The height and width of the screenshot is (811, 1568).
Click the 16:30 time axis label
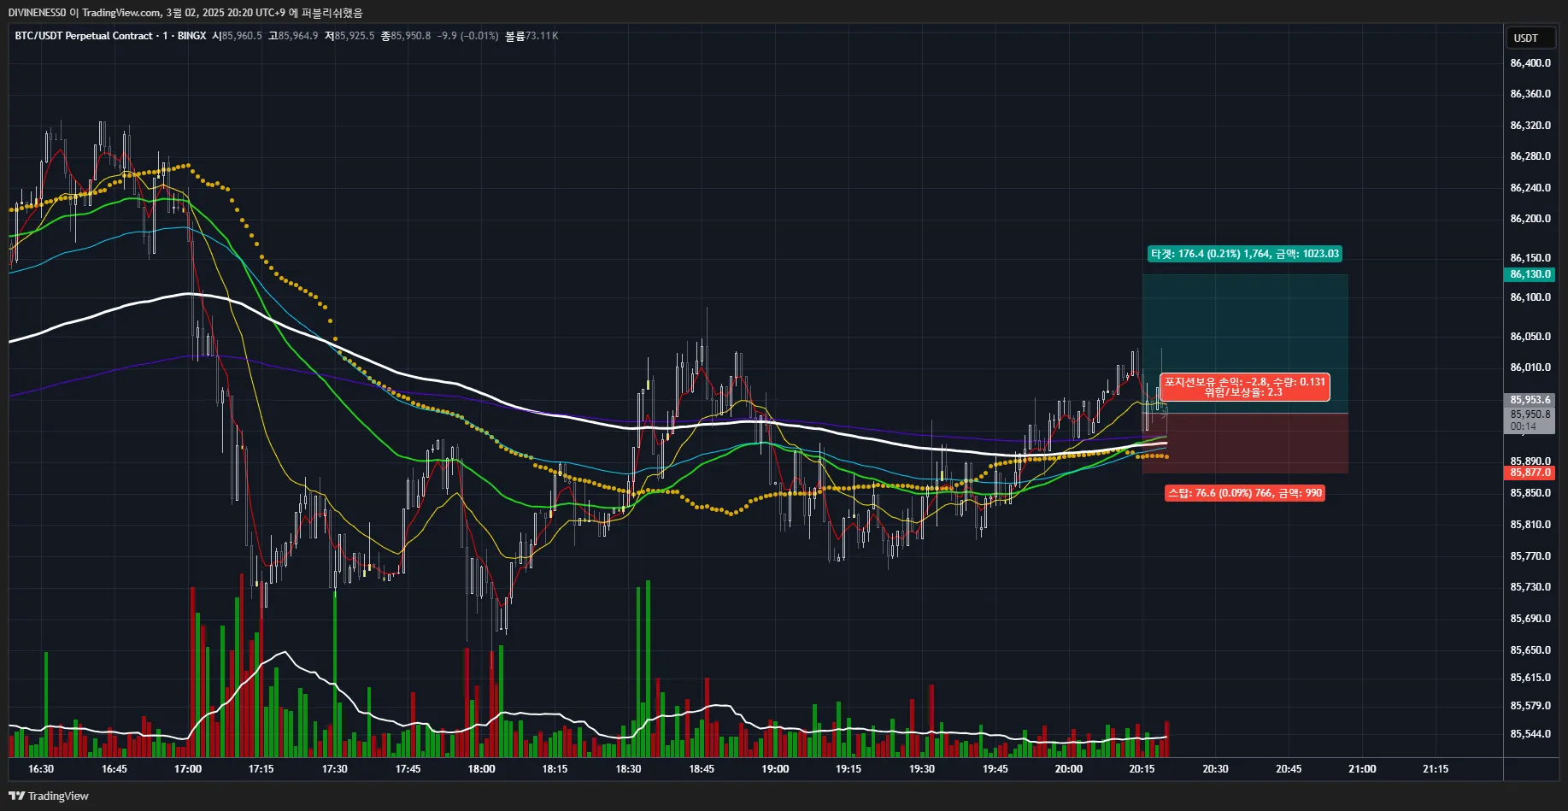(41, 769)
